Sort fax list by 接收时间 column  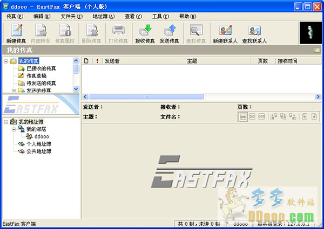299,61
